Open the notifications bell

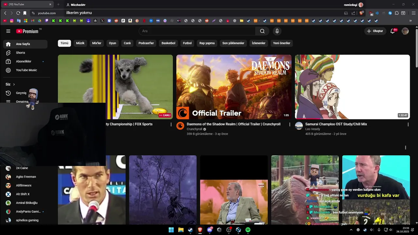pyautogui.click(x=393, y=31)
